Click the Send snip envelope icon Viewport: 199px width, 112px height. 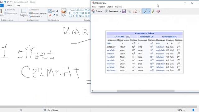point(135,11)
